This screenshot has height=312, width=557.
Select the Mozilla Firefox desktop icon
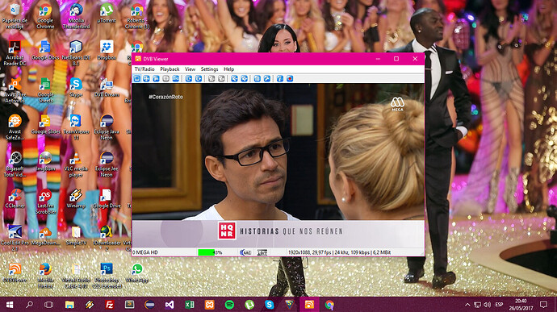tap(45, 276)
